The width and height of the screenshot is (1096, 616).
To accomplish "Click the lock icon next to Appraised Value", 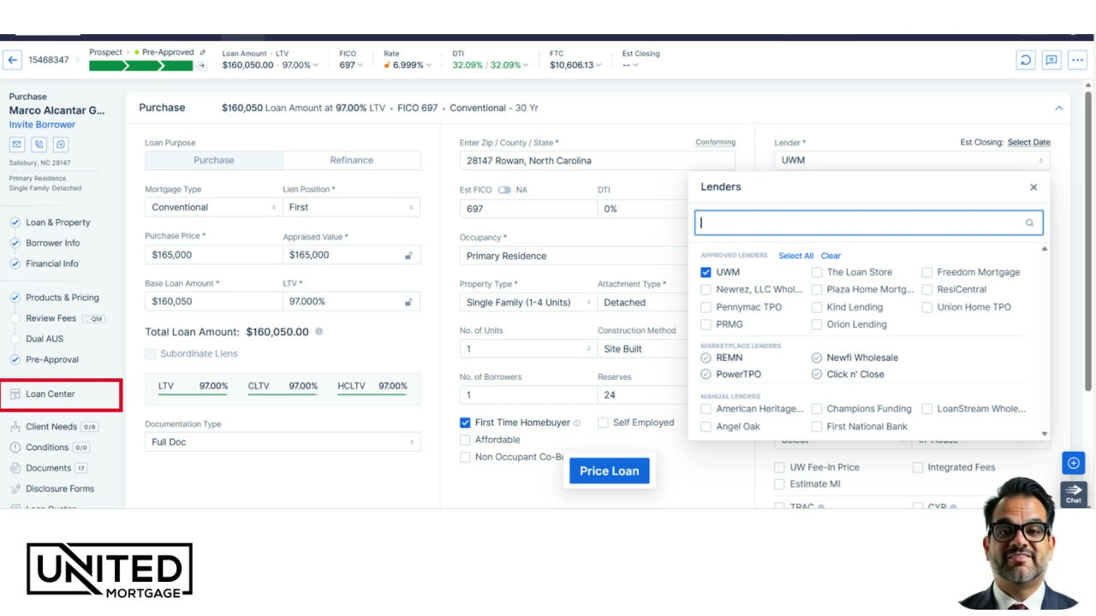I will pyautogui.click(x=408, y=255).
